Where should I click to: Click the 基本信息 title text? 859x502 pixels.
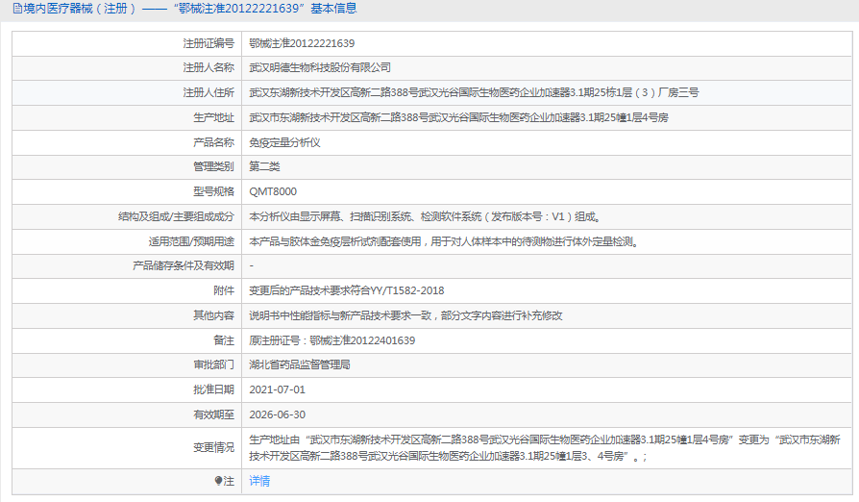click(x=333, y=9)
